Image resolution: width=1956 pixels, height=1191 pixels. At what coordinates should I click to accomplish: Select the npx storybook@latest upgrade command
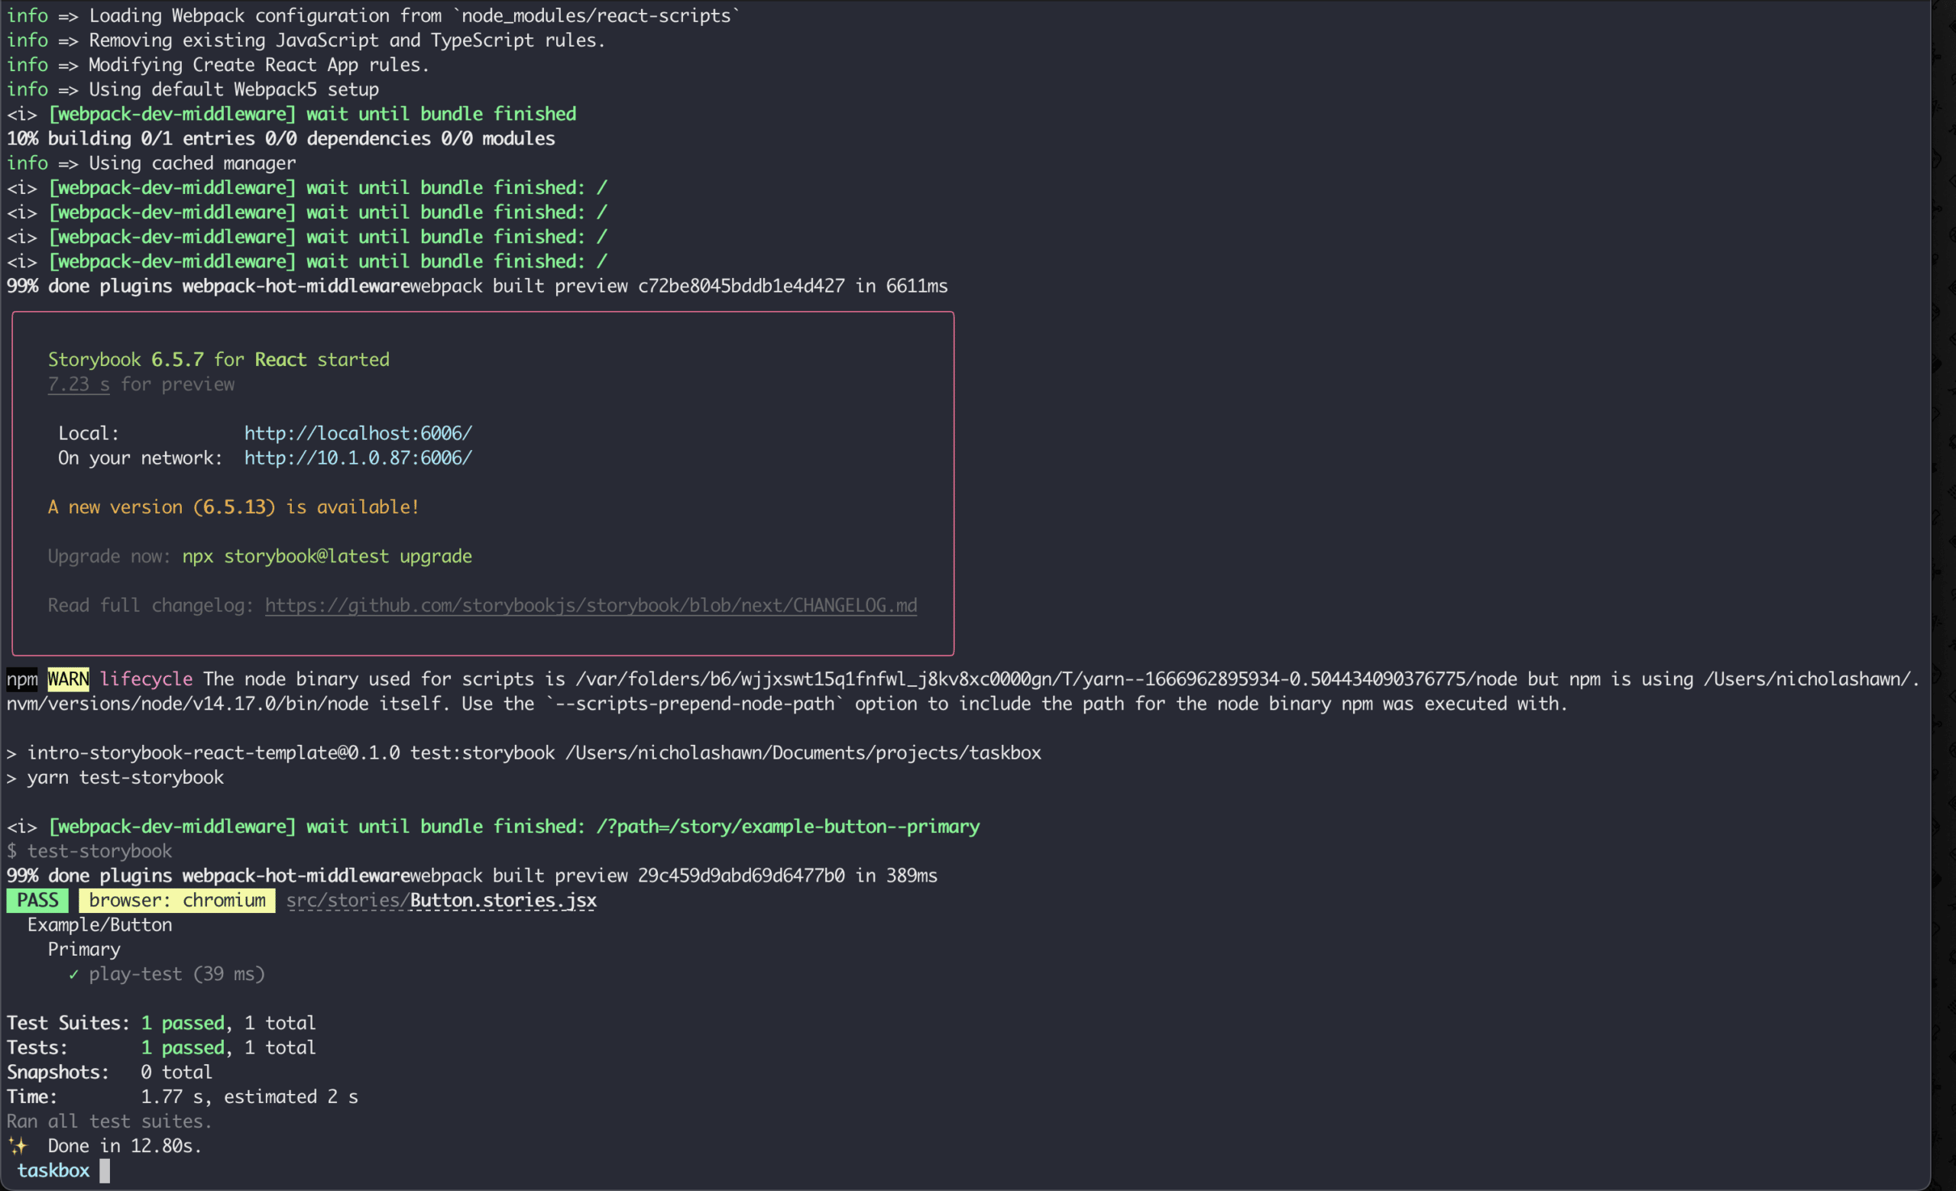pos(327,556)
